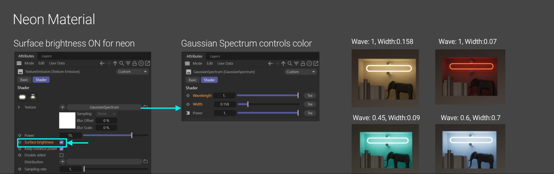The height and width of the screenshot is (174, 554).
Task: Click keyframe diamond next to Double sided
Action: tap(20, 155)
